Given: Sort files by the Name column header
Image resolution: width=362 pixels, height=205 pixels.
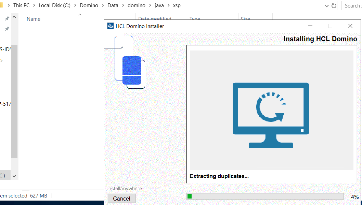Looking at the screenshot, I should tap(34, 19).
